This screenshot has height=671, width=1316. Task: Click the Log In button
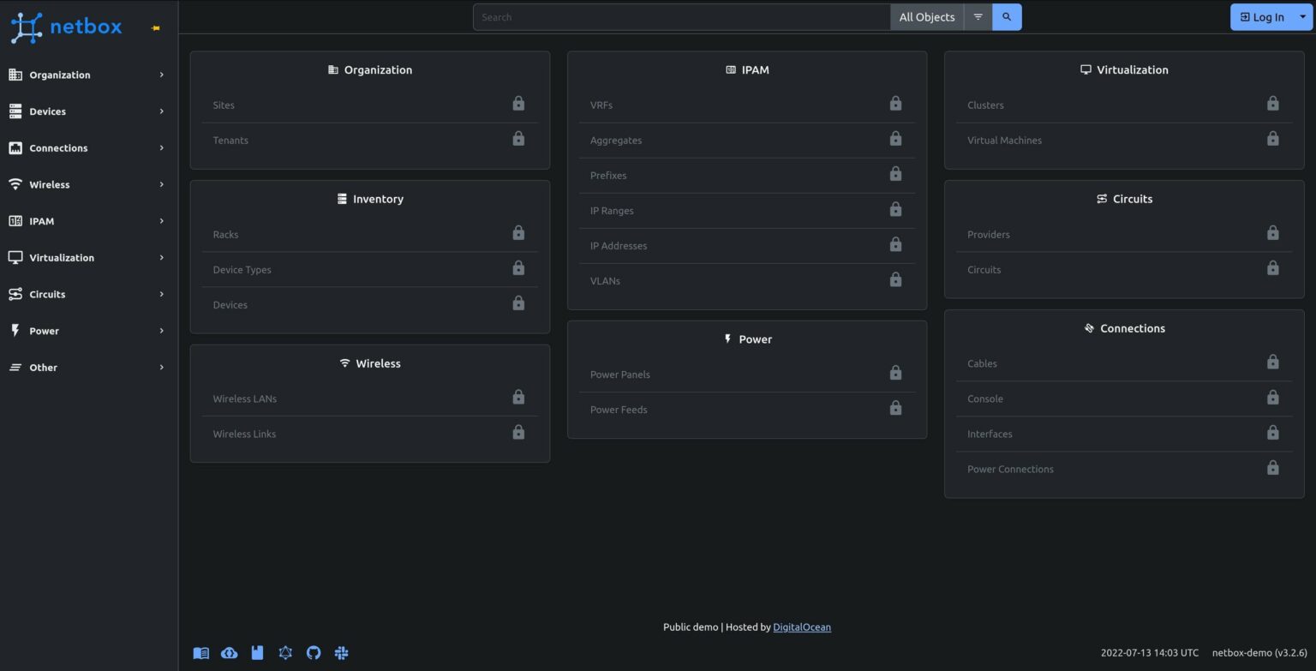(x=1261, y=17)
